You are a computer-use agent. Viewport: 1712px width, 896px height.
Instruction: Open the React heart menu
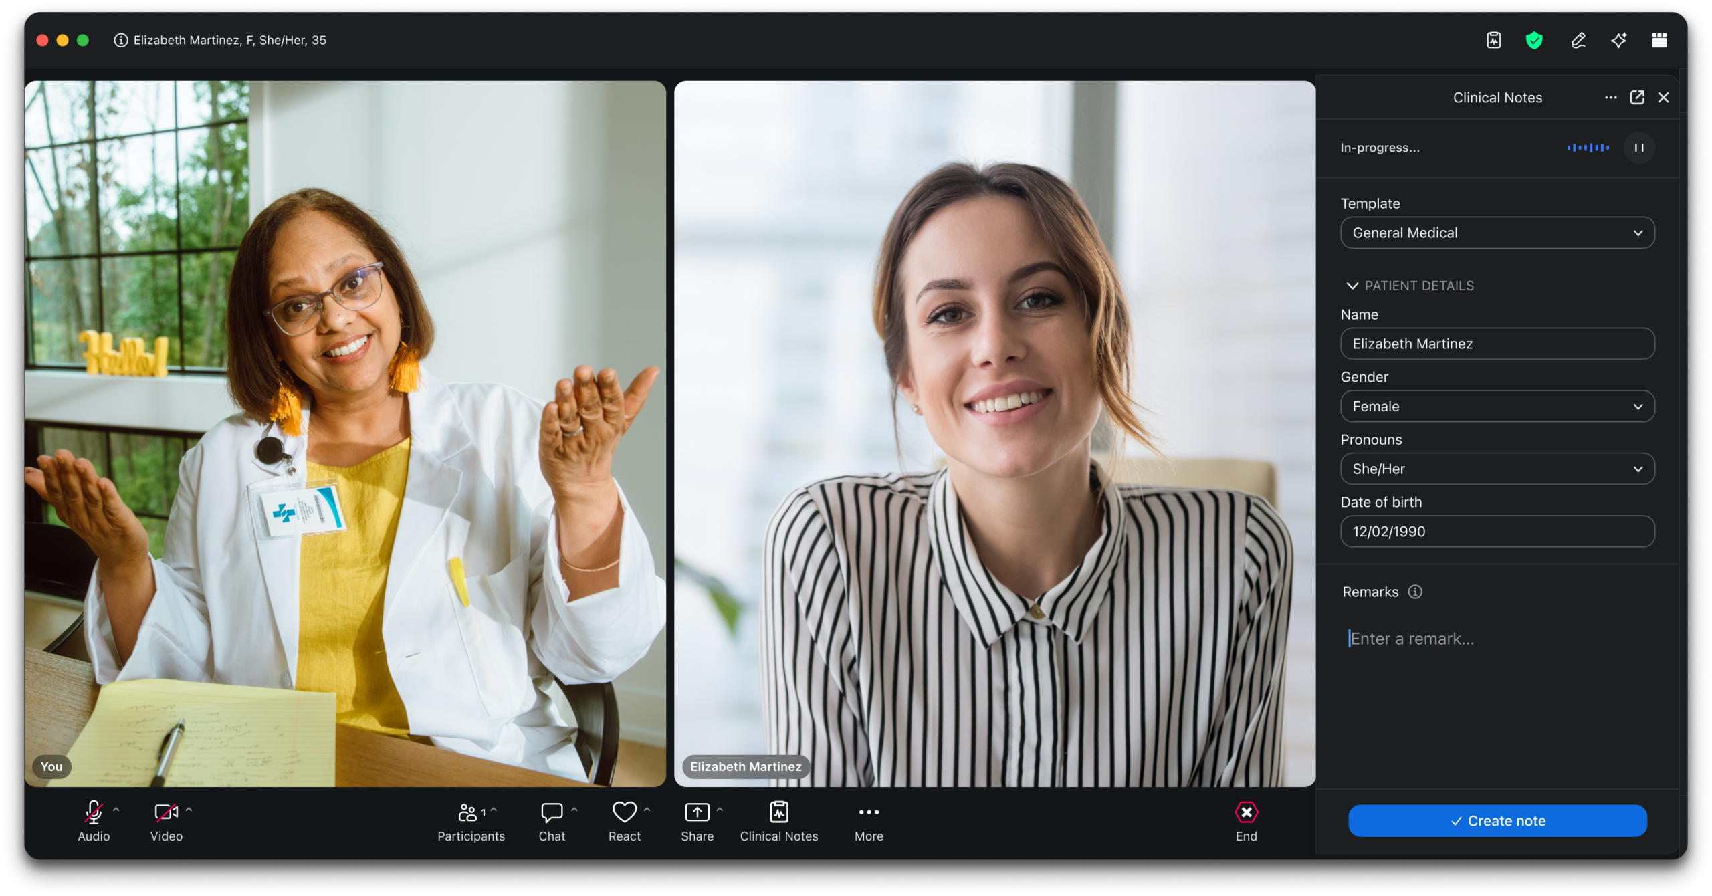click(624, 821)
